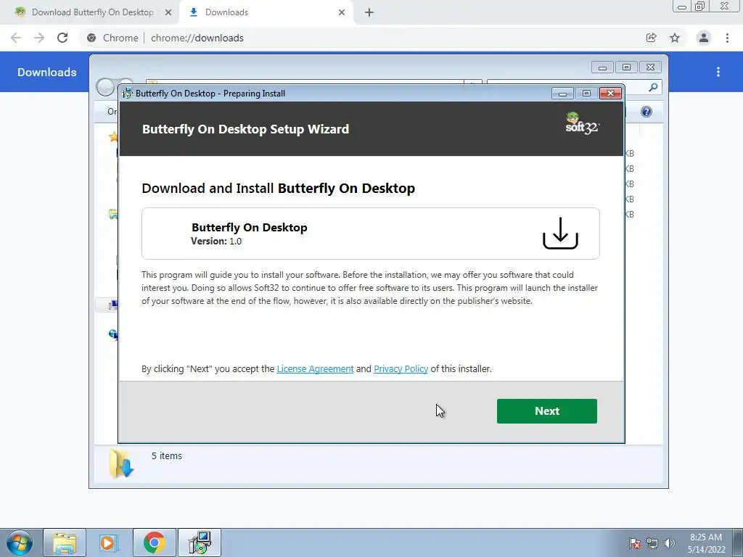Click the installer title bar icon

pos(127,94)
